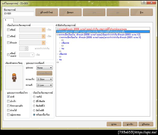
Task: Tick the ทิศทางตายตัว (direction fix) checkbox
Action: click(8, 106)
